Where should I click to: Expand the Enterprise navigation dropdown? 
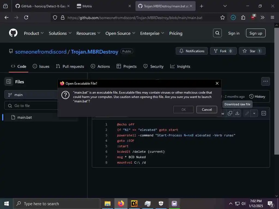tap(152, 33)
